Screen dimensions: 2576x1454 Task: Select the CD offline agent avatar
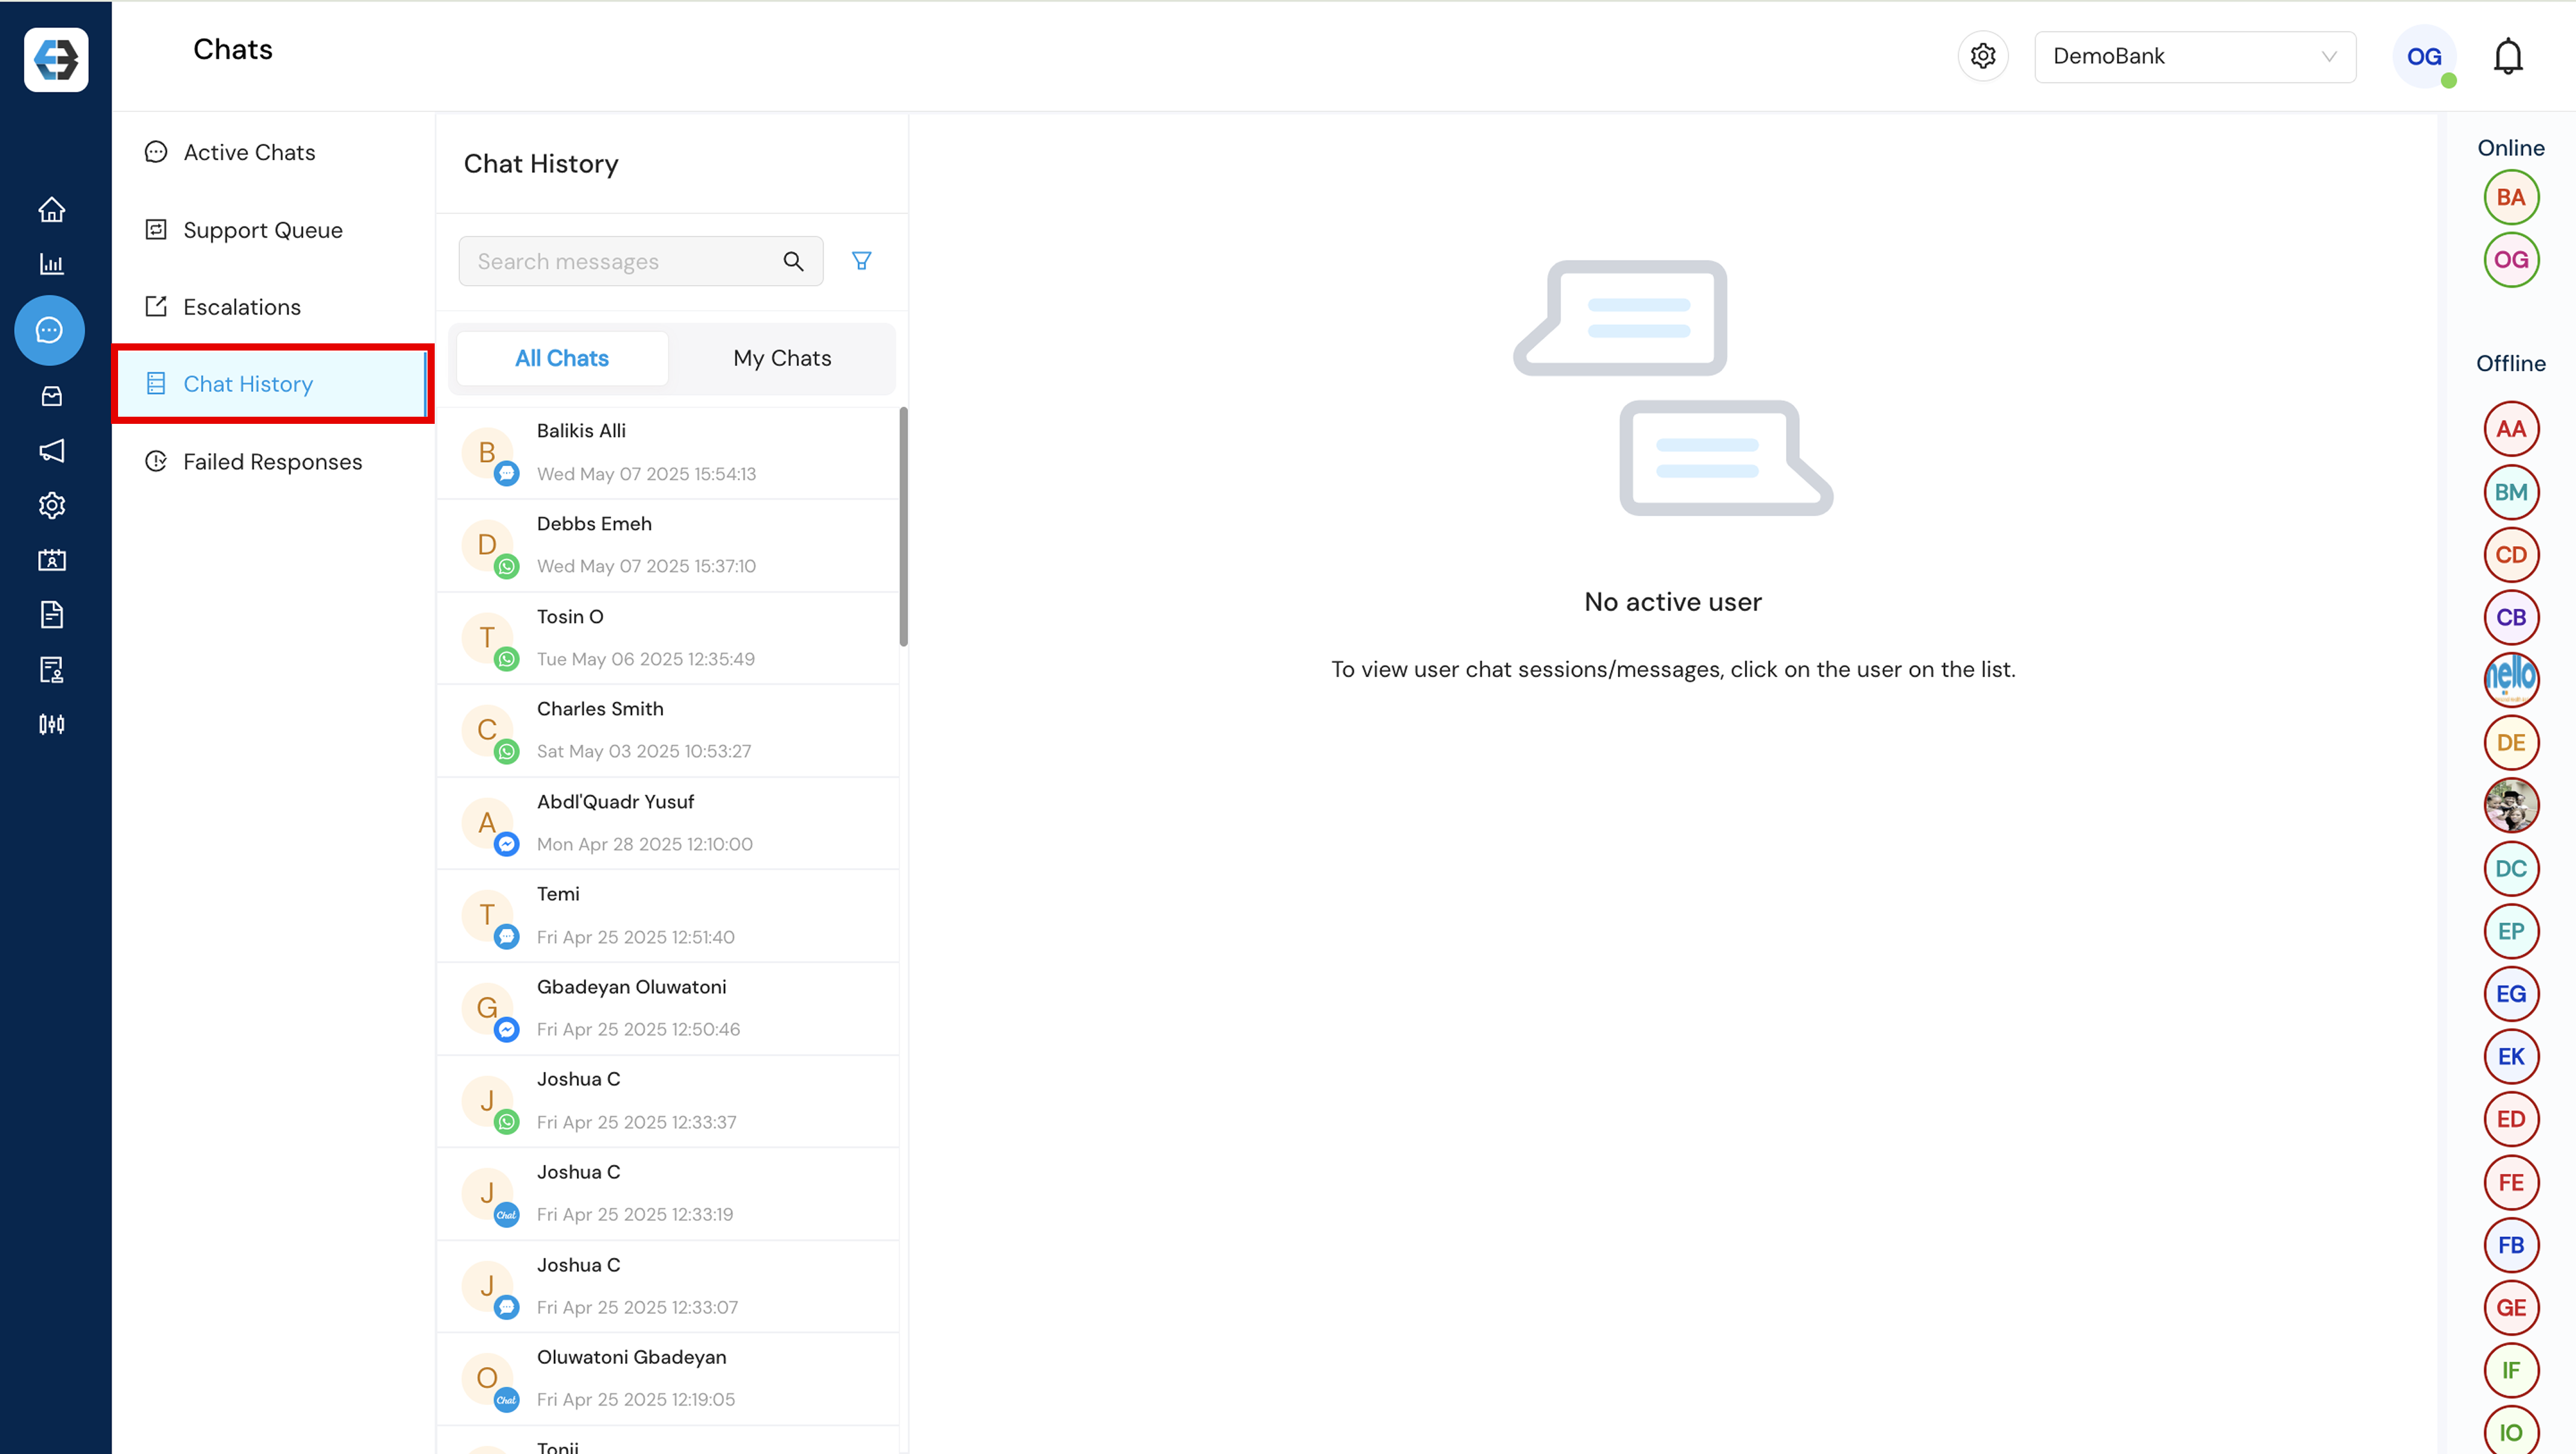2511,555
